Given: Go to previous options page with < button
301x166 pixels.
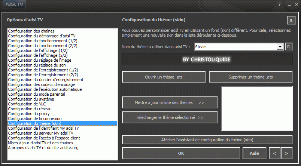Looking at the screenshot, I should 275,153.
